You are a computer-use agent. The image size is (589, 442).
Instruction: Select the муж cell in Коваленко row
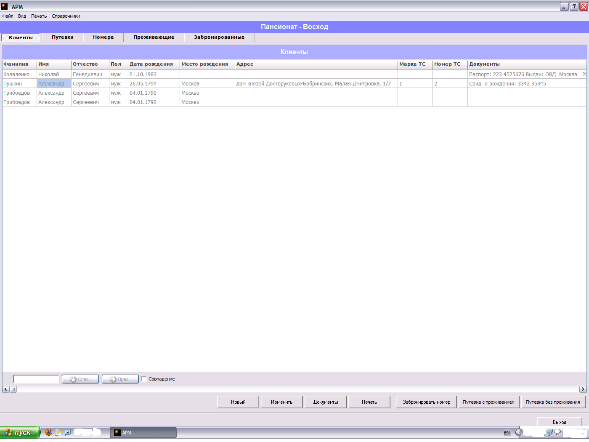(119, 75)
